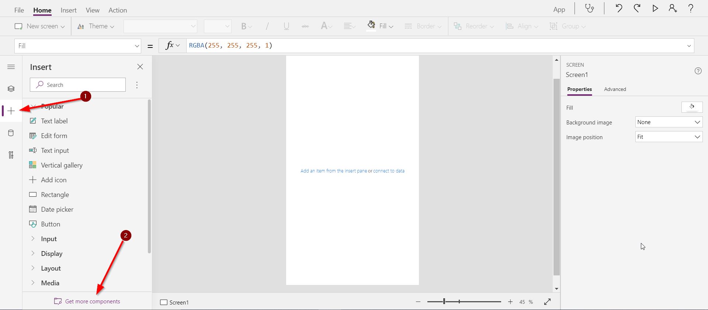Expand the formula bar chevron

(689, 46)
